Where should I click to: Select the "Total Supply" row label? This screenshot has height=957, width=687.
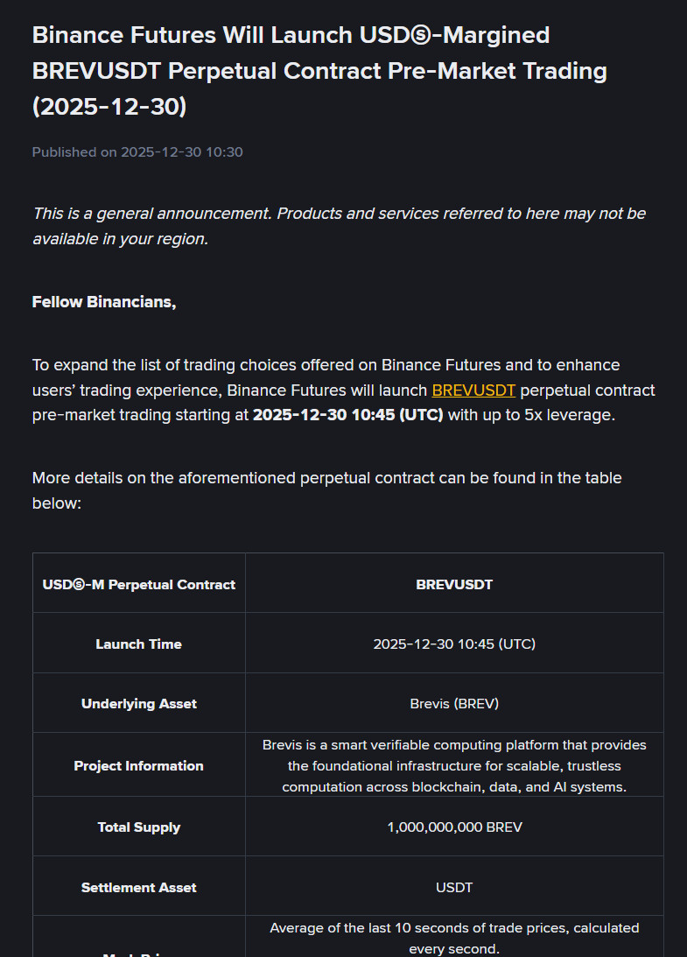139,827
